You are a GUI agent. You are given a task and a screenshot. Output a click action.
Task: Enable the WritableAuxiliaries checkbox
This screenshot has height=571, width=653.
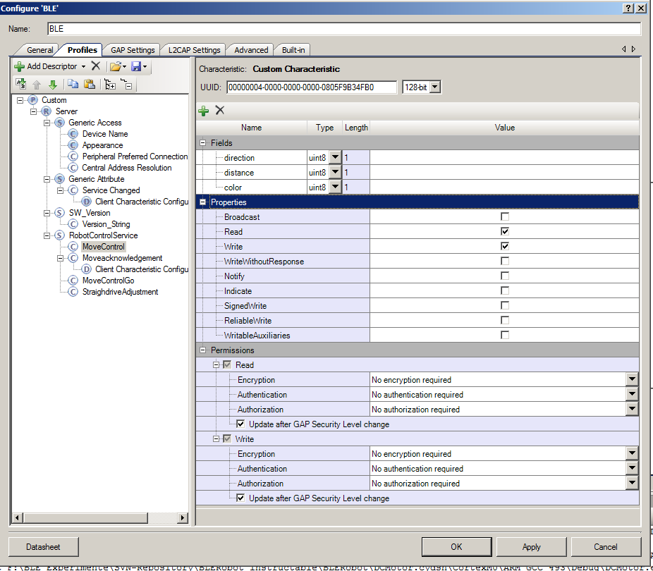tap(505, 335)
